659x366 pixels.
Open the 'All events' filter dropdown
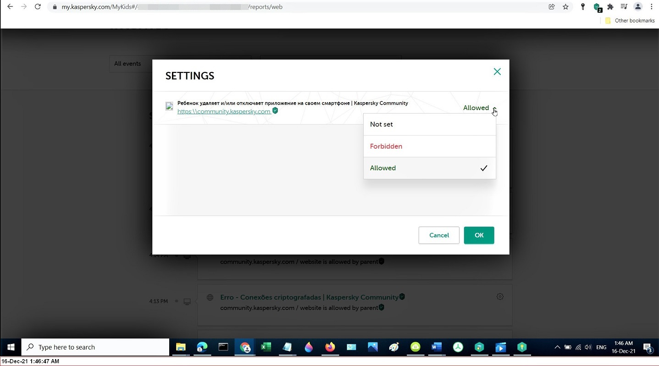(x=180, y=64)
